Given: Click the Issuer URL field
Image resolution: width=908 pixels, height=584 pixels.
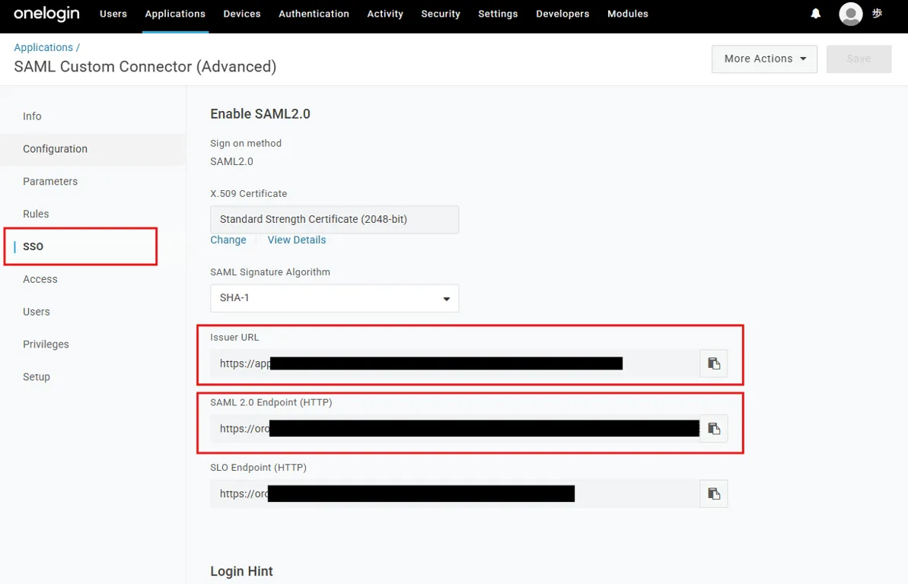Looking at the screenshot, I should 454,363.
